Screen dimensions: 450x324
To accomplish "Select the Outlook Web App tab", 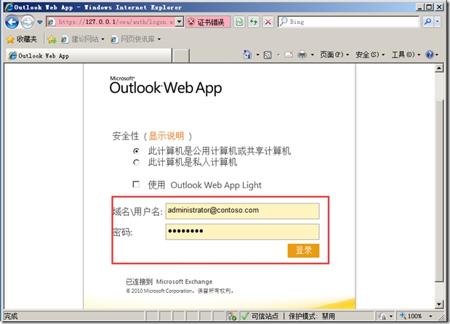I will point(89,56).
